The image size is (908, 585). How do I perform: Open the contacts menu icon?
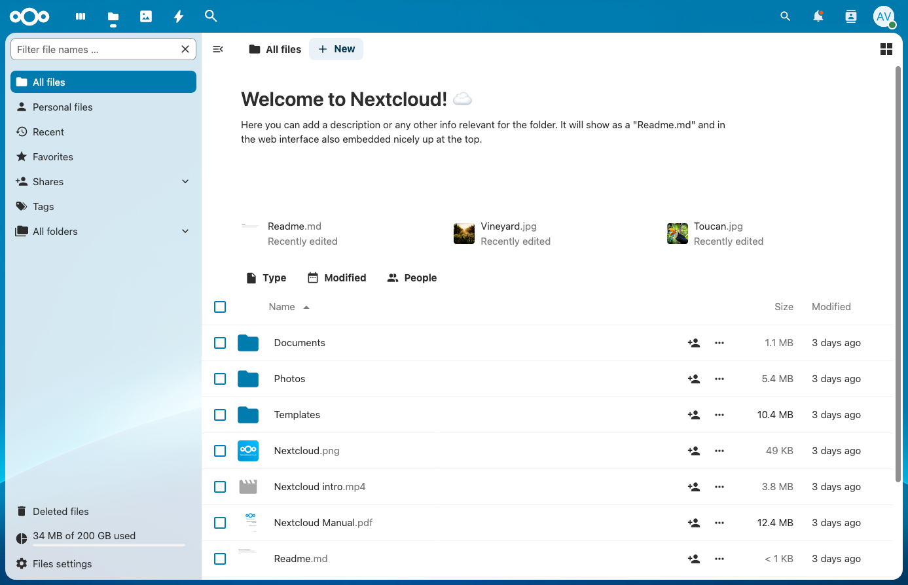(851, 16)
